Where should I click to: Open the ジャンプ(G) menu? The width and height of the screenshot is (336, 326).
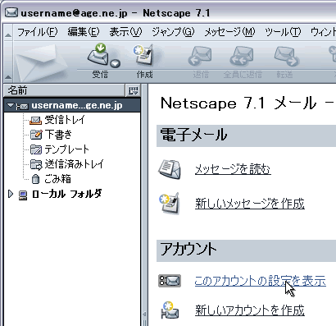point(173,32)
